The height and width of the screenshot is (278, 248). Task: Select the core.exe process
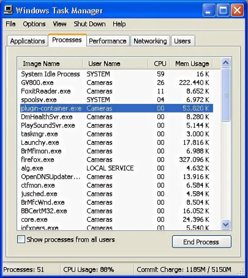click(x=117, y=219)
